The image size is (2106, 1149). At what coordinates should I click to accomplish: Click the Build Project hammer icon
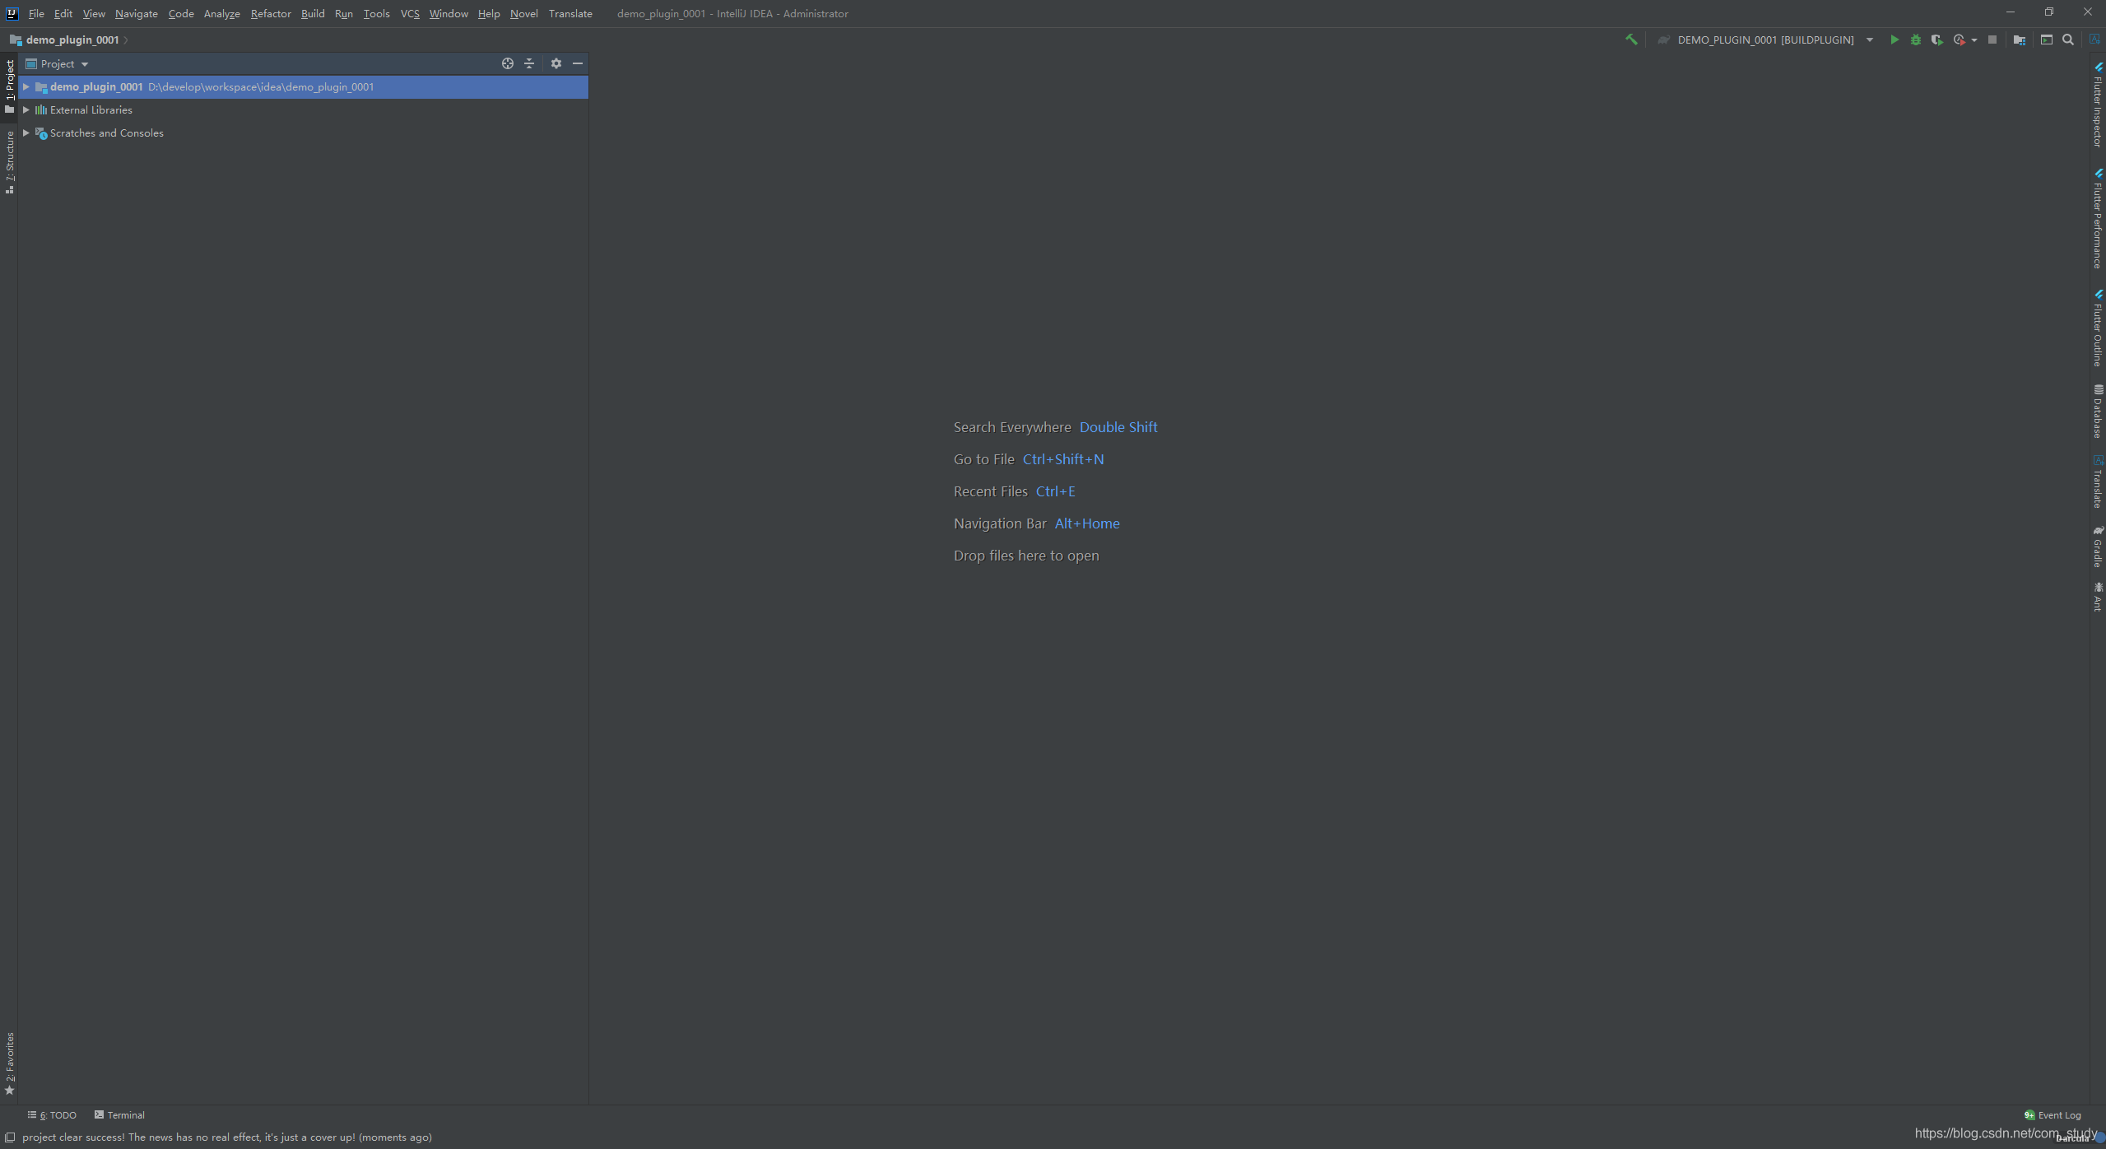point(1630,40)
